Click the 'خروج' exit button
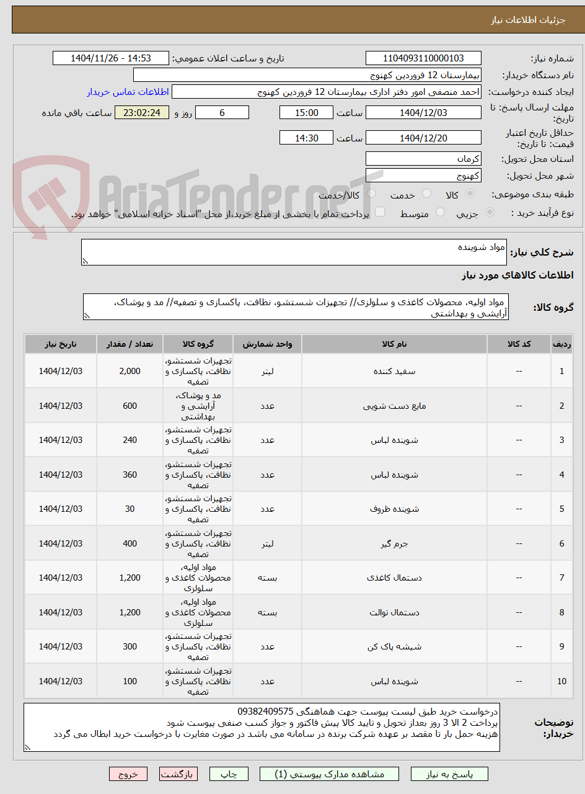 (128, 774)
